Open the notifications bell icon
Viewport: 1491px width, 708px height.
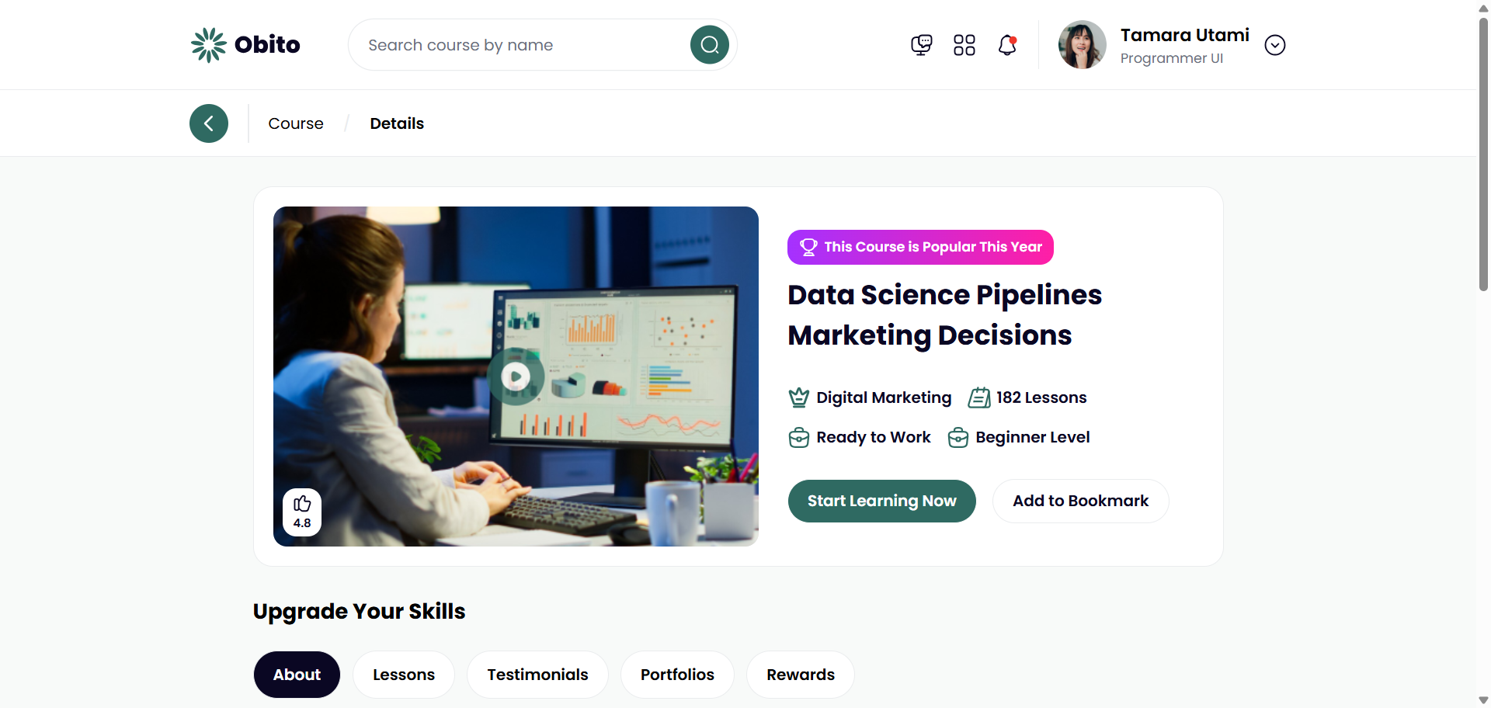point(1007,45)
